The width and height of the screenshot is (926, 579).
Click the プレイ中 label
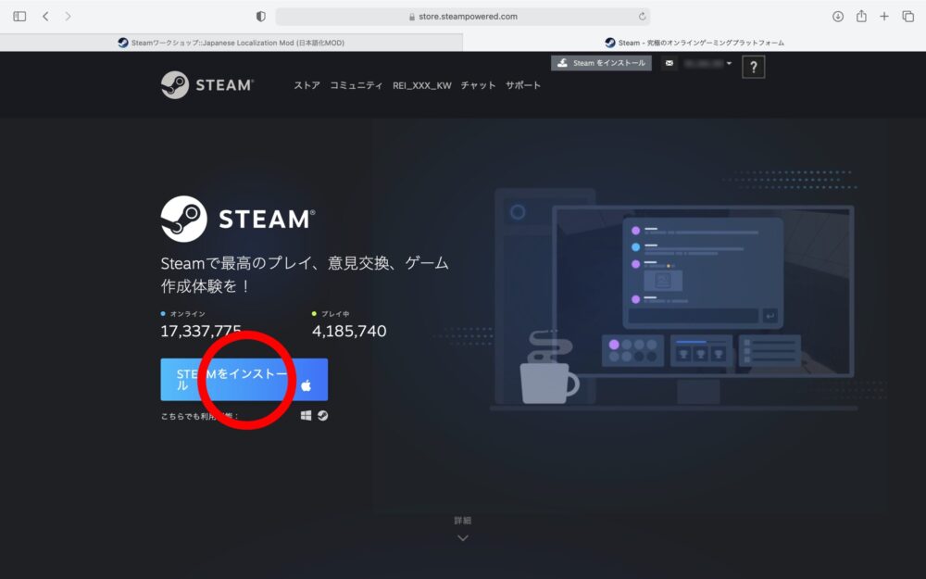tap(335, 314)
